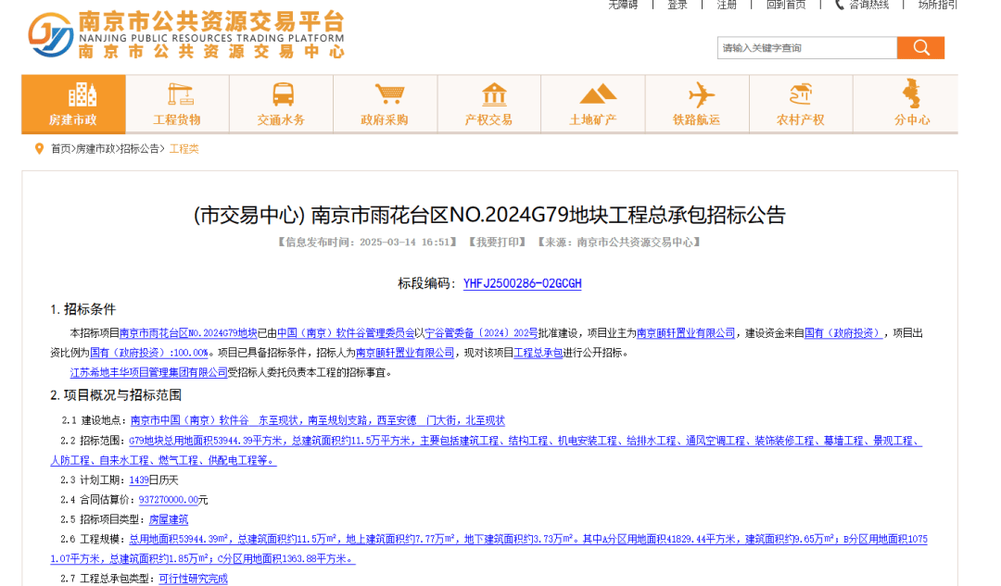The image size is (1001, 586).
Task: Click contract estimate 937270000.00 value
Action: point(169,500)
